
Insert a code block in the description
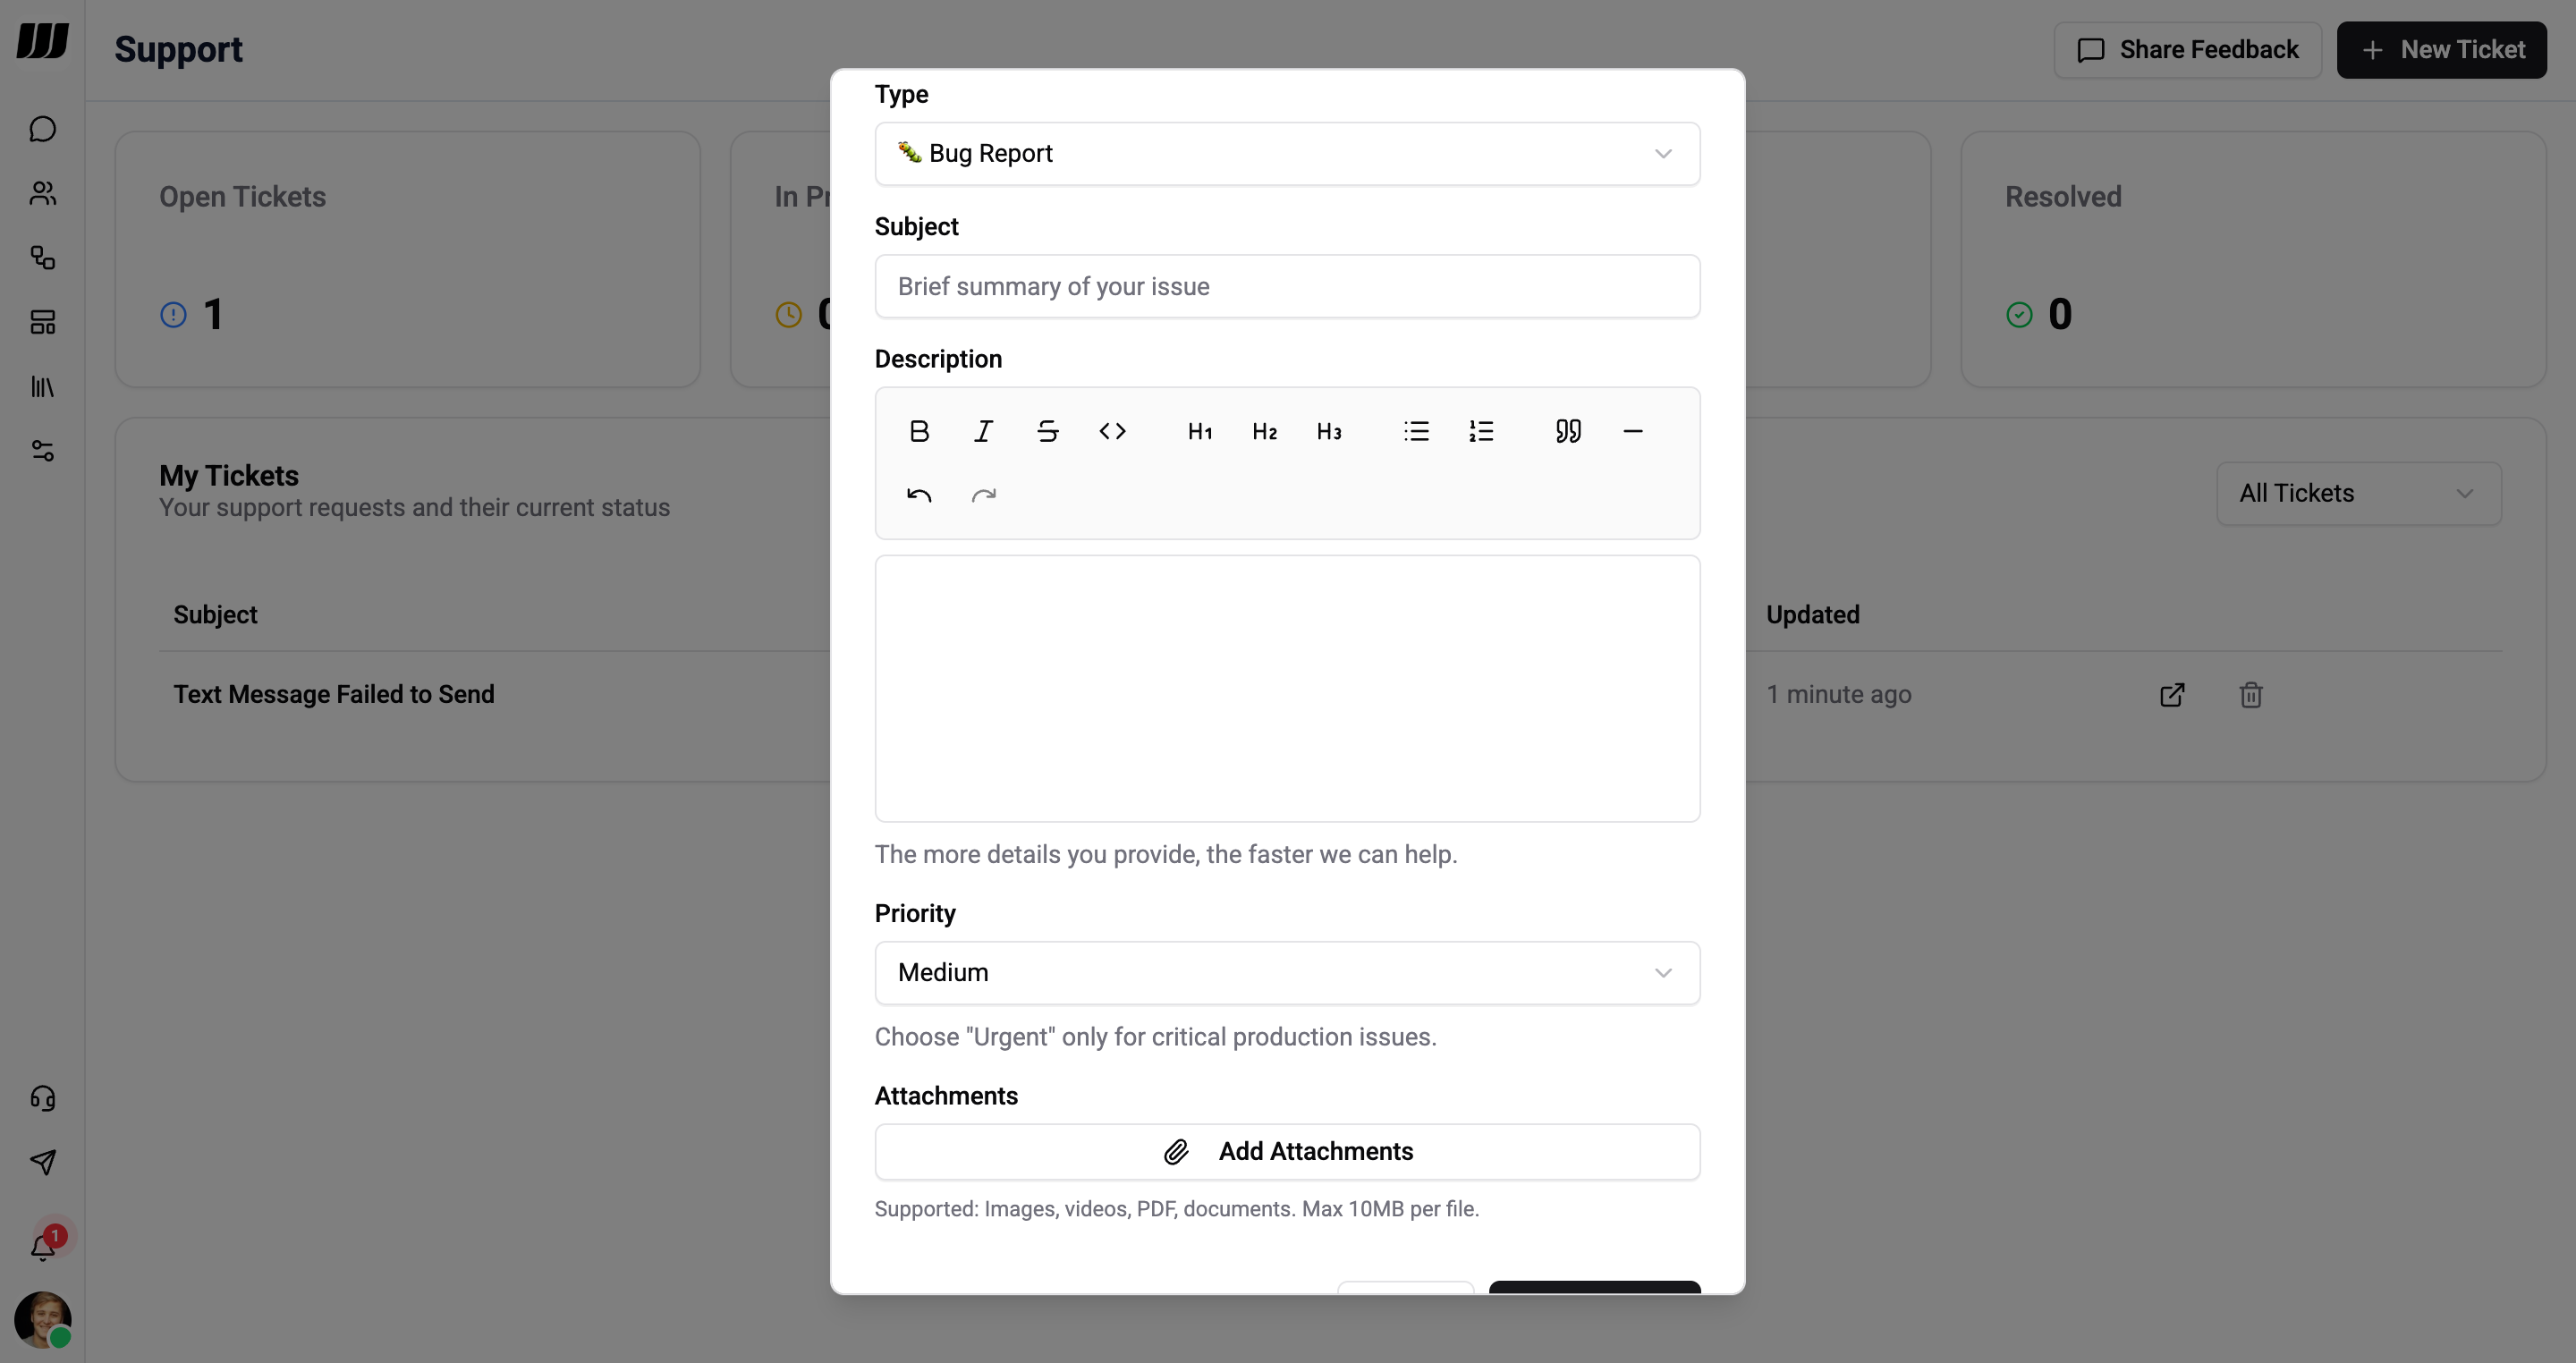pos(1113,431)
